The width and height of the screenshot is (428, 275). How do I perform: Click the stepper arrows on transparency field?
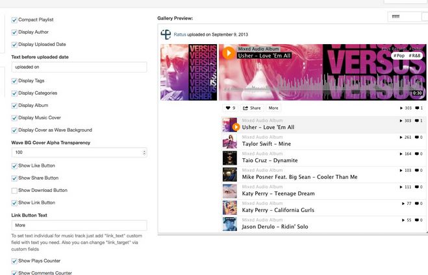(x=144, y=152)
